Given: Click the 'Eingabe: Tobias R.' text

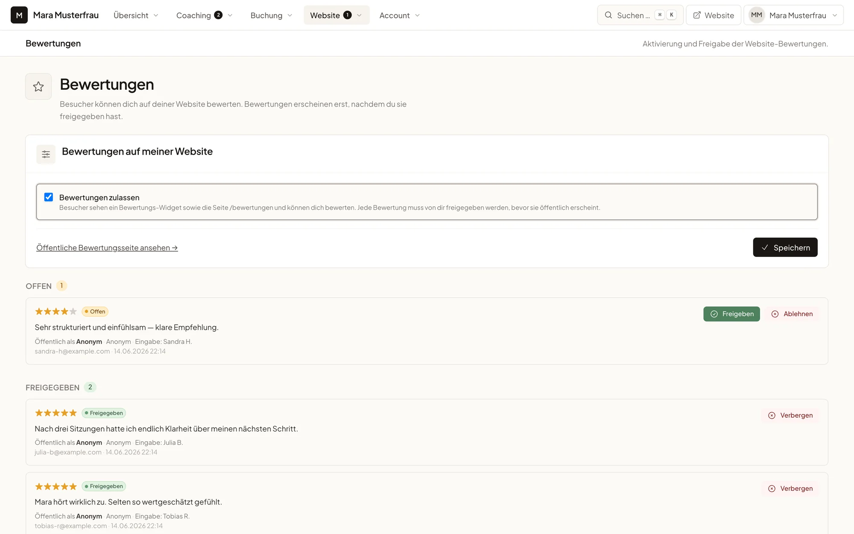Looking at the screenshot, I should [x=162, y=516].
